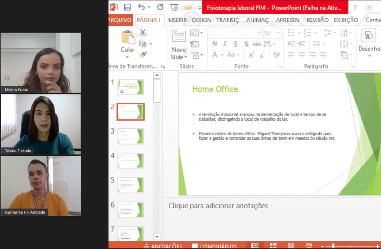Toggle normal view button in status bar
This screenshot has width=381, height=249.
255,246
